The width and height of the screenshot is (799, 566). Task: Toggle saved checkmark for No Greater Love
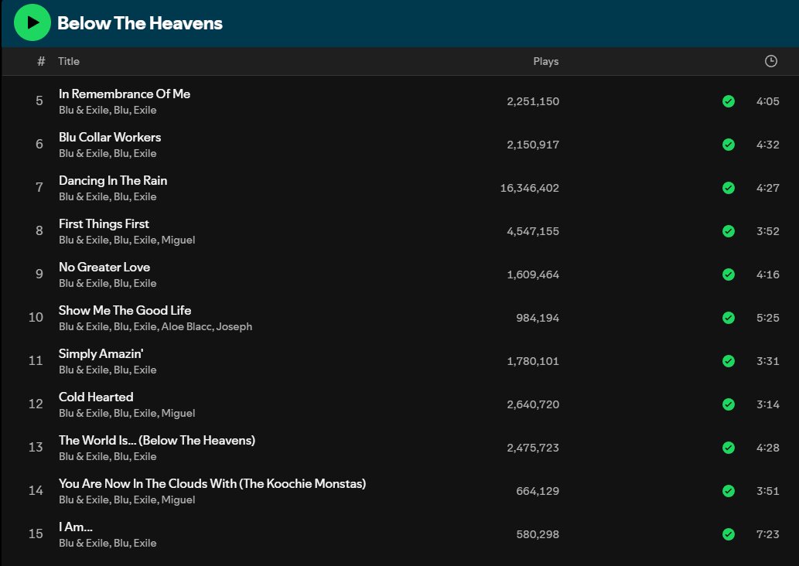tap(729, 274)
